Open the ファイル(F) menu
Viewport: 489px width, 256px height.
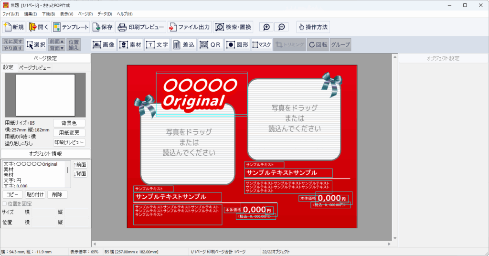tap(11, 14)
